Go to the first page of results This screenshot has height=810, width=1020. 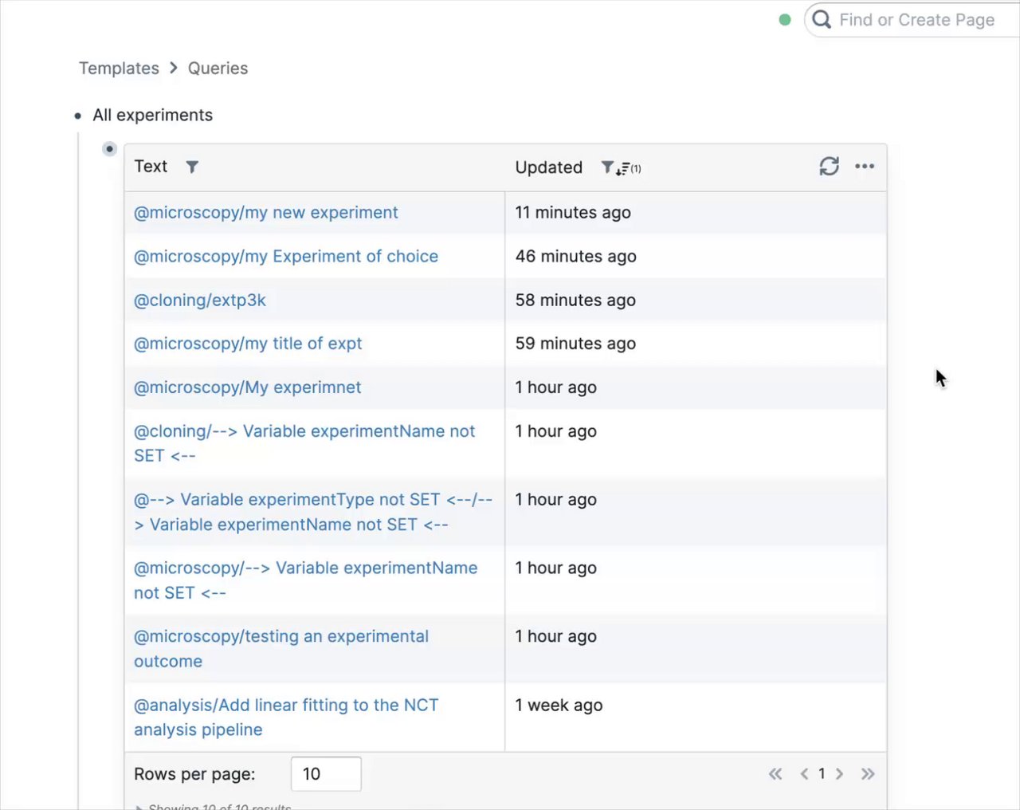(x=775, y=773)
